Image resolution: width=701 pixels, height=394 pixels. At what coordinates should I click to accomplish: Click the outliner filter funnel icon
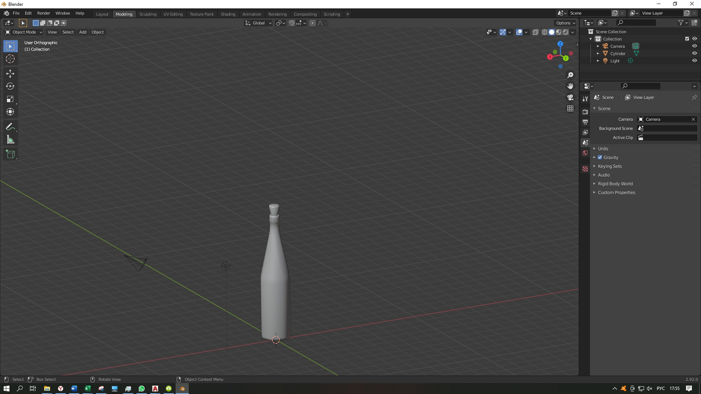pos(681,23)
